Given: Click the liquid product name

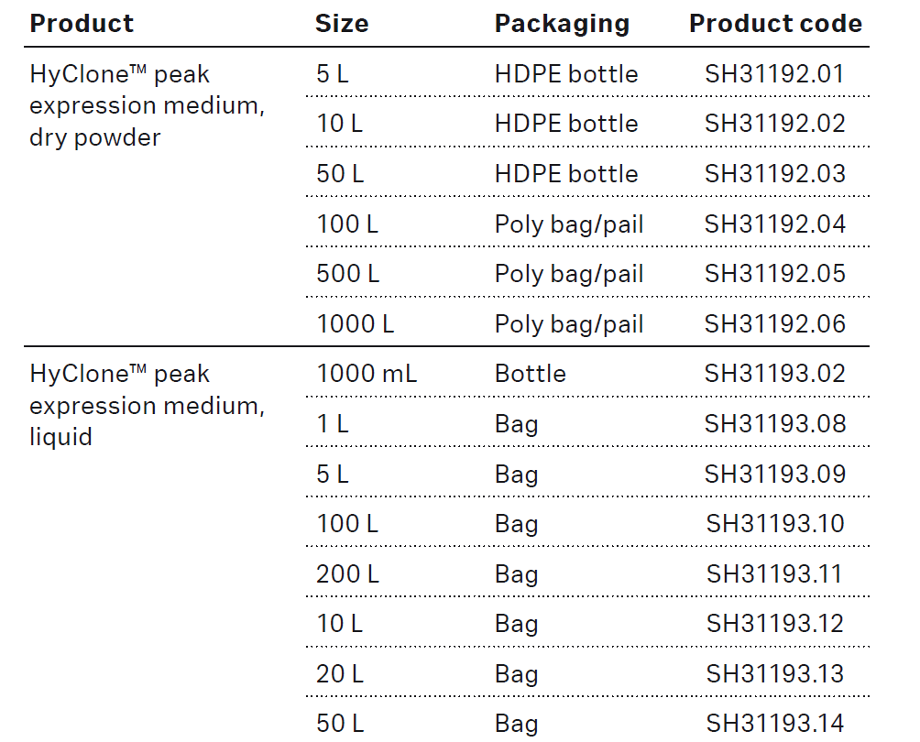Looking at the screenshot, I should coord(147,405).
